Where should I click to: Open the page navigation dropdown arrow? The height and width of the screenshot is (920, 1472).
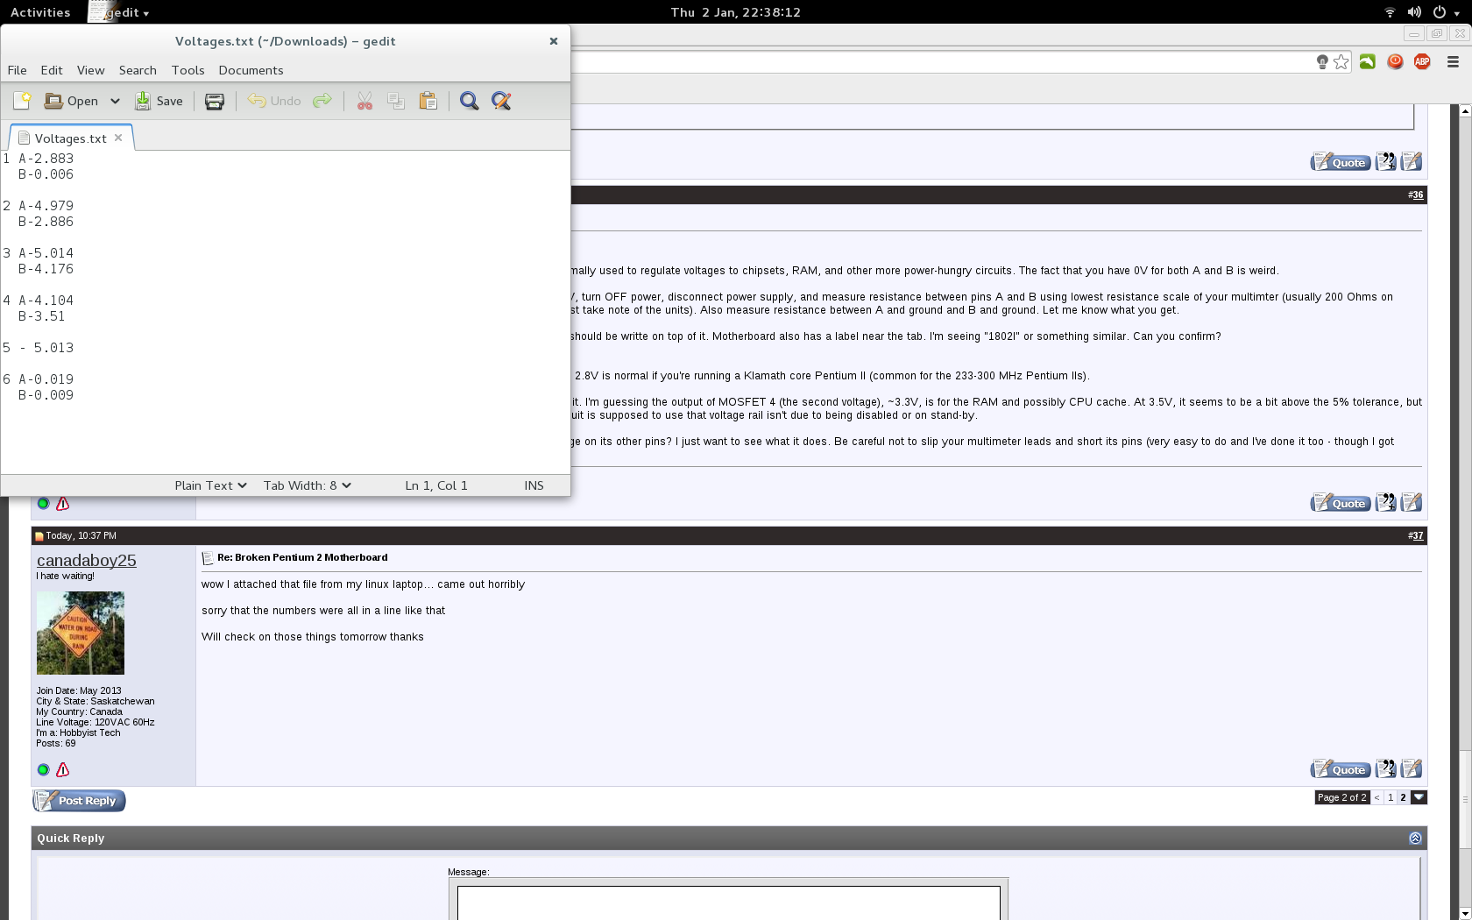[x=1419, y=797]
